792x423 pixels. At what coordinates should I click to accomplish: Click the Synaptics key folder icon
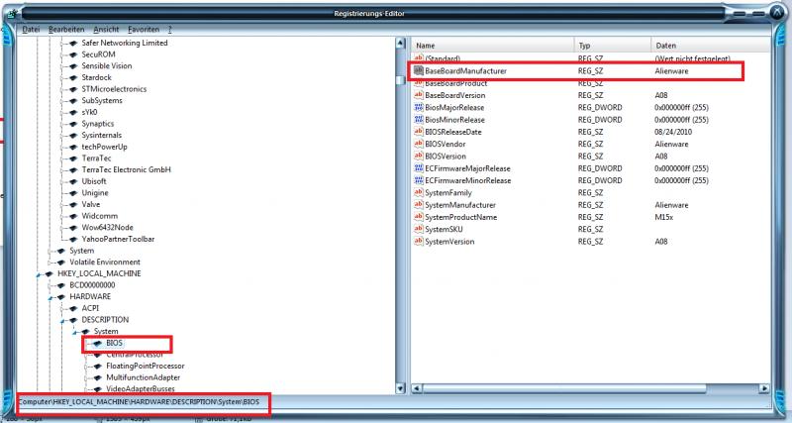73,124
